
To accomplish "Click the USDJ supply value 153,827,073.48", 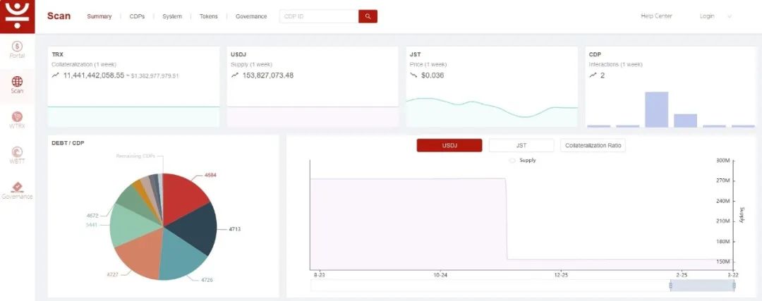I will 268,75.
